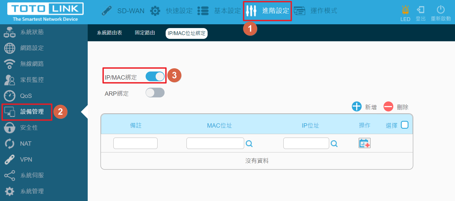Click the IP位址 search magnifier icon
Image resolution: width=455 pixels, height=201 pixels.
pos(334,144)
